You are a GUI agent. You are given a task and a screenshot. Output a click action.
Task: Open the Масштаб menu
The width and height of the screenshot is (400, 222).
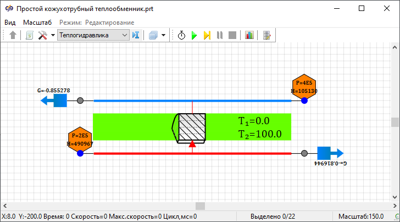(37, 22)
